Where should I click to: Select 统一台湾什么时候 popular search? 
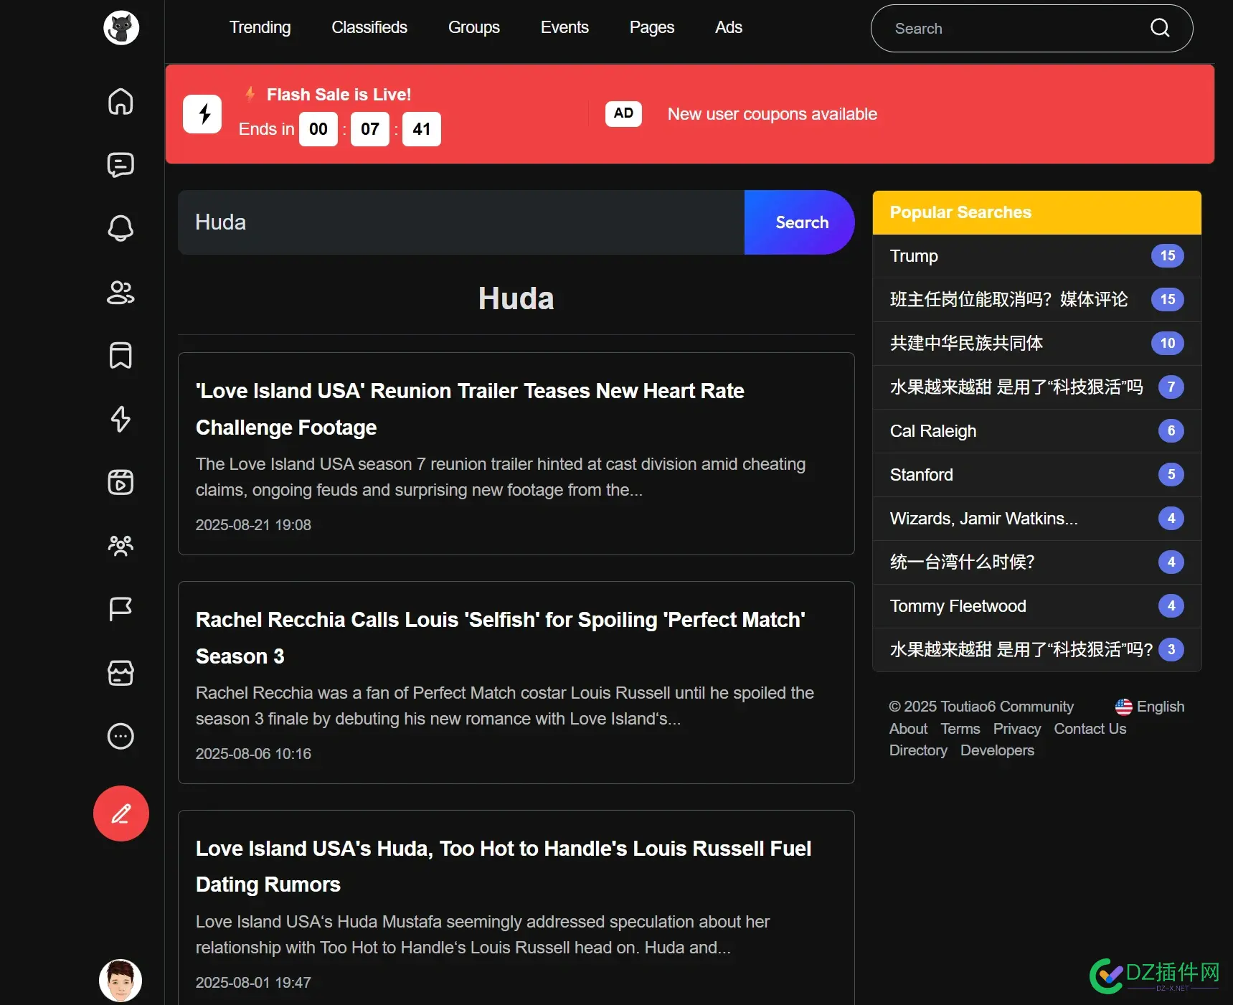click(1037, 562)
